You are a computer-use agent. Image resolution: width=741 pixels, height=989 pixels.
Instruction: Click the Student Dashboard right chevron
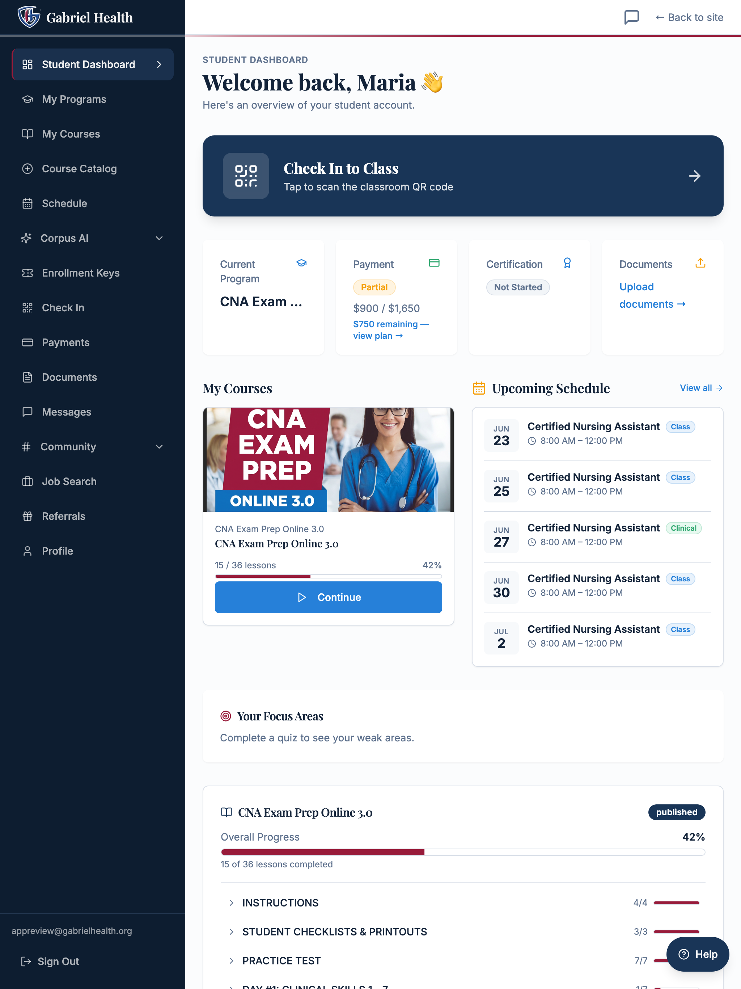pyautogui.click(x=159, y=64)
